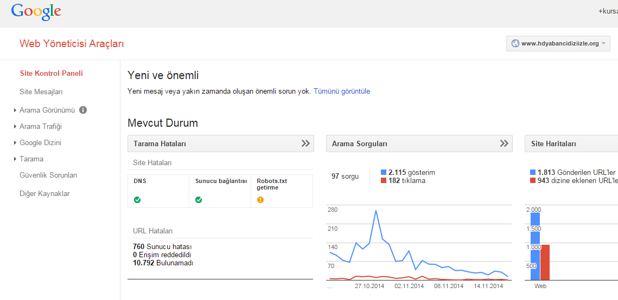Open Site Mesajları in sidebar
618x300 pixels.
tap(41, 92)
